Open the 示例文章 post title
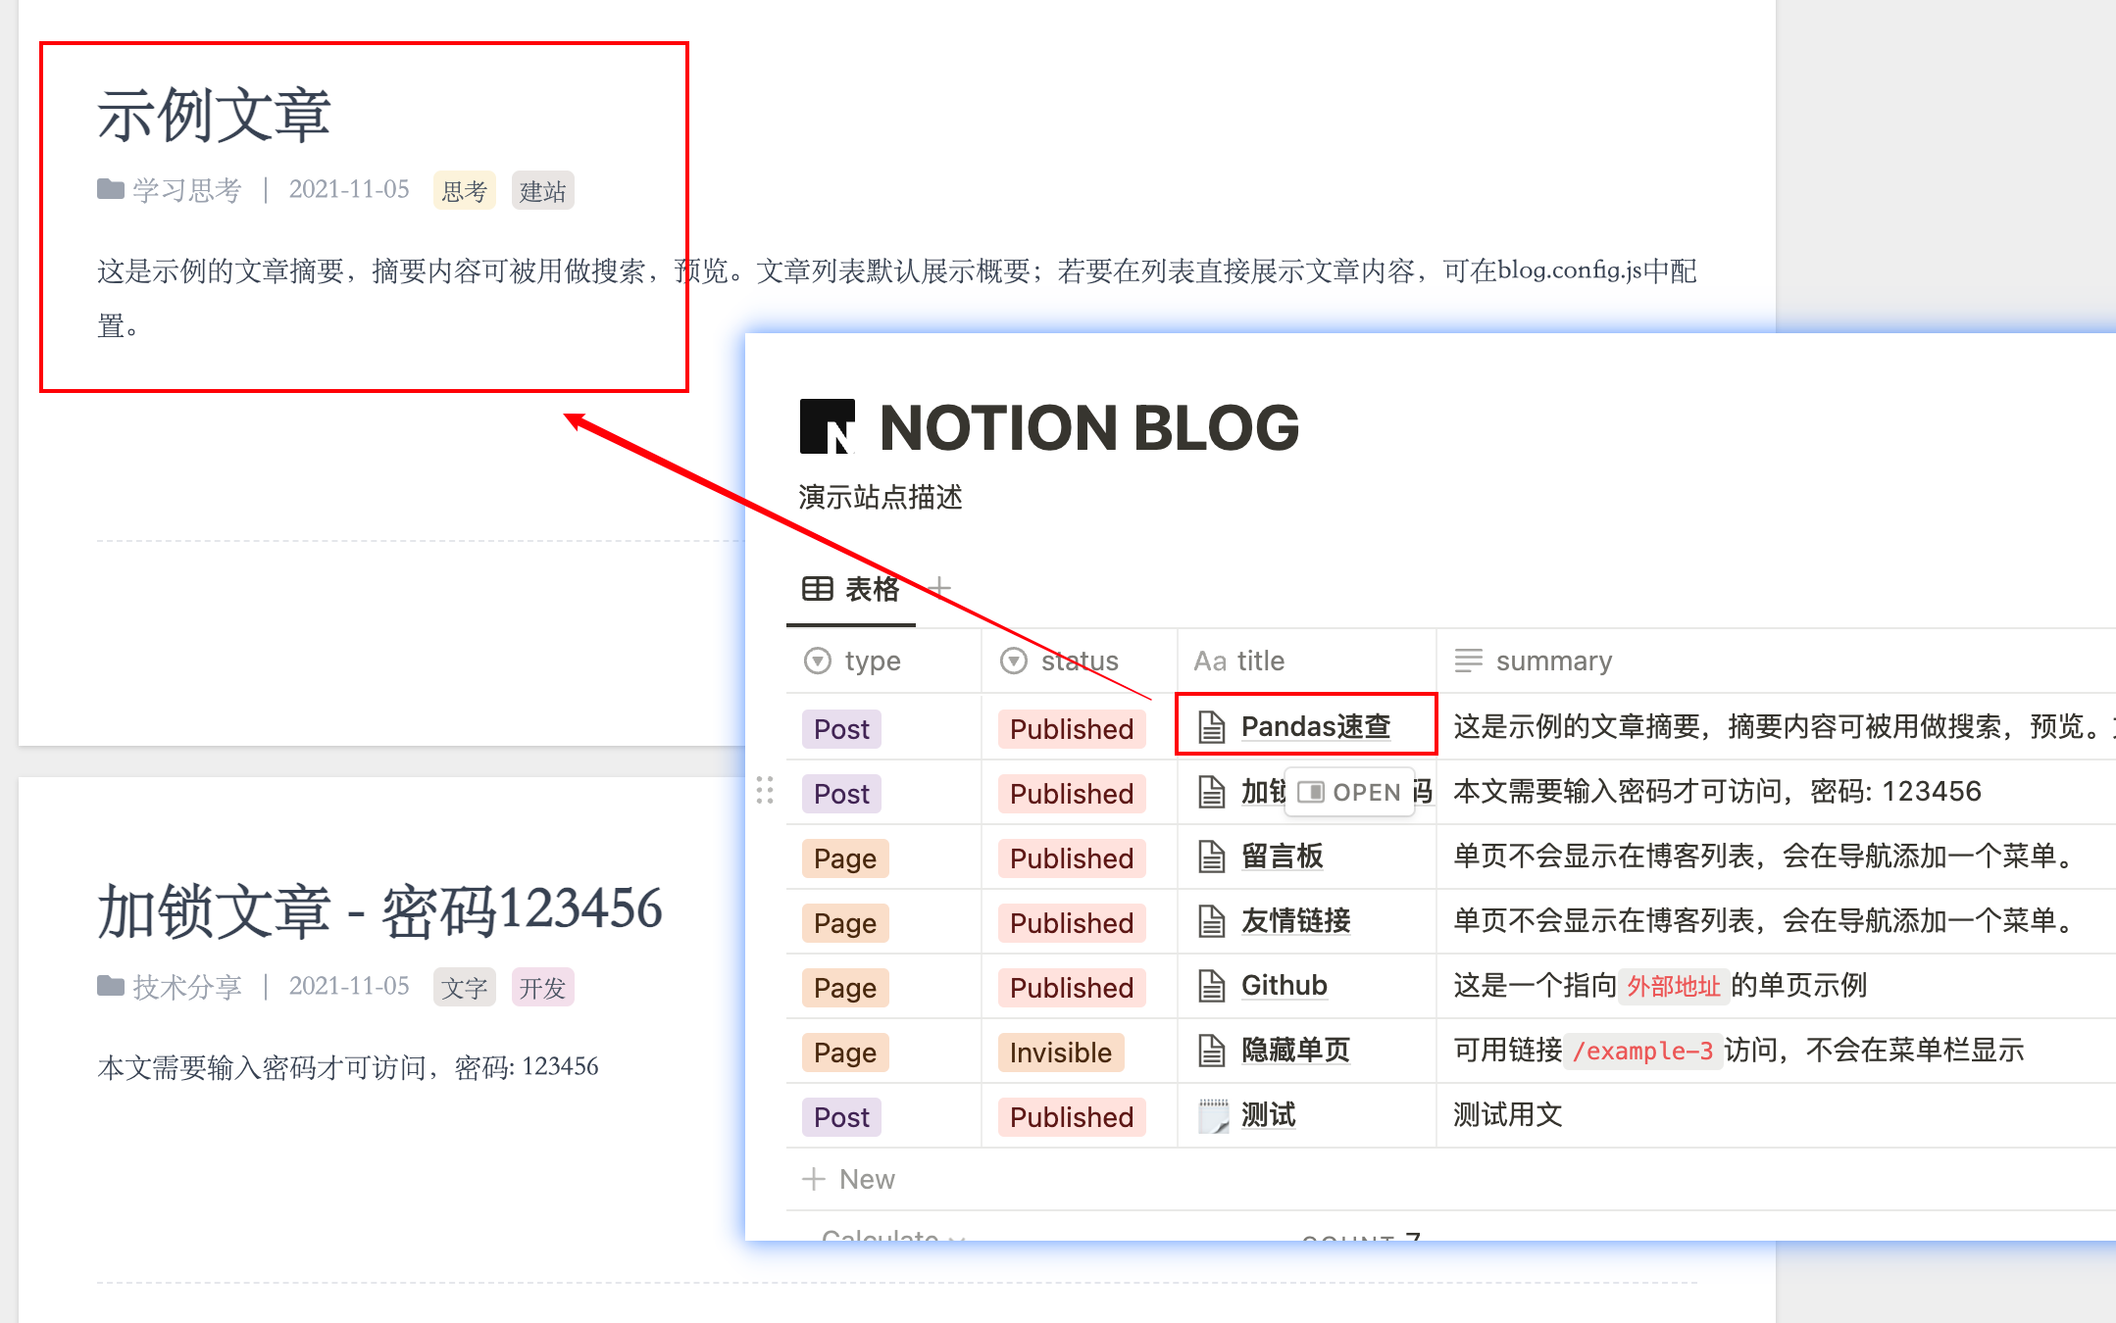 [212, 112]
